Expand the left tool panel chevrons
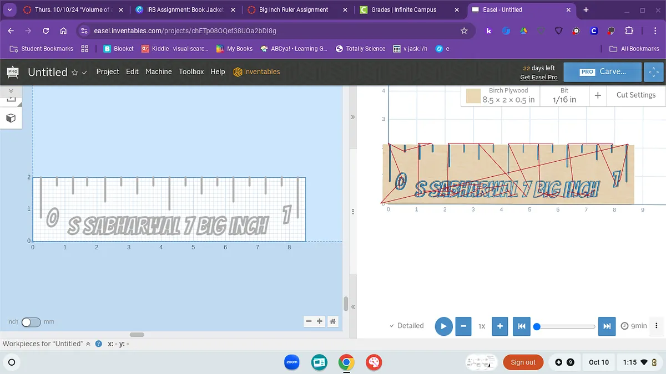This screenshot has height=374, width=666. (x=11, y=90)
